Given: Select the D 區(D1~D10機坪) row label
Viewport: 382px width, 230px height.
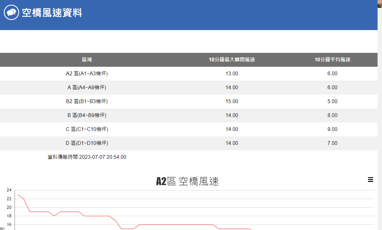Looking at the screenshot, I should point(87,143).
